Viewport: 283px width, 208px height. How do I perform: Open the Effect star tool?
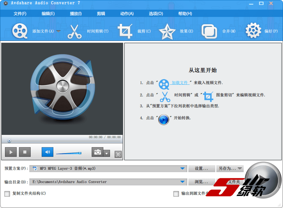click(x=167, y=31)
